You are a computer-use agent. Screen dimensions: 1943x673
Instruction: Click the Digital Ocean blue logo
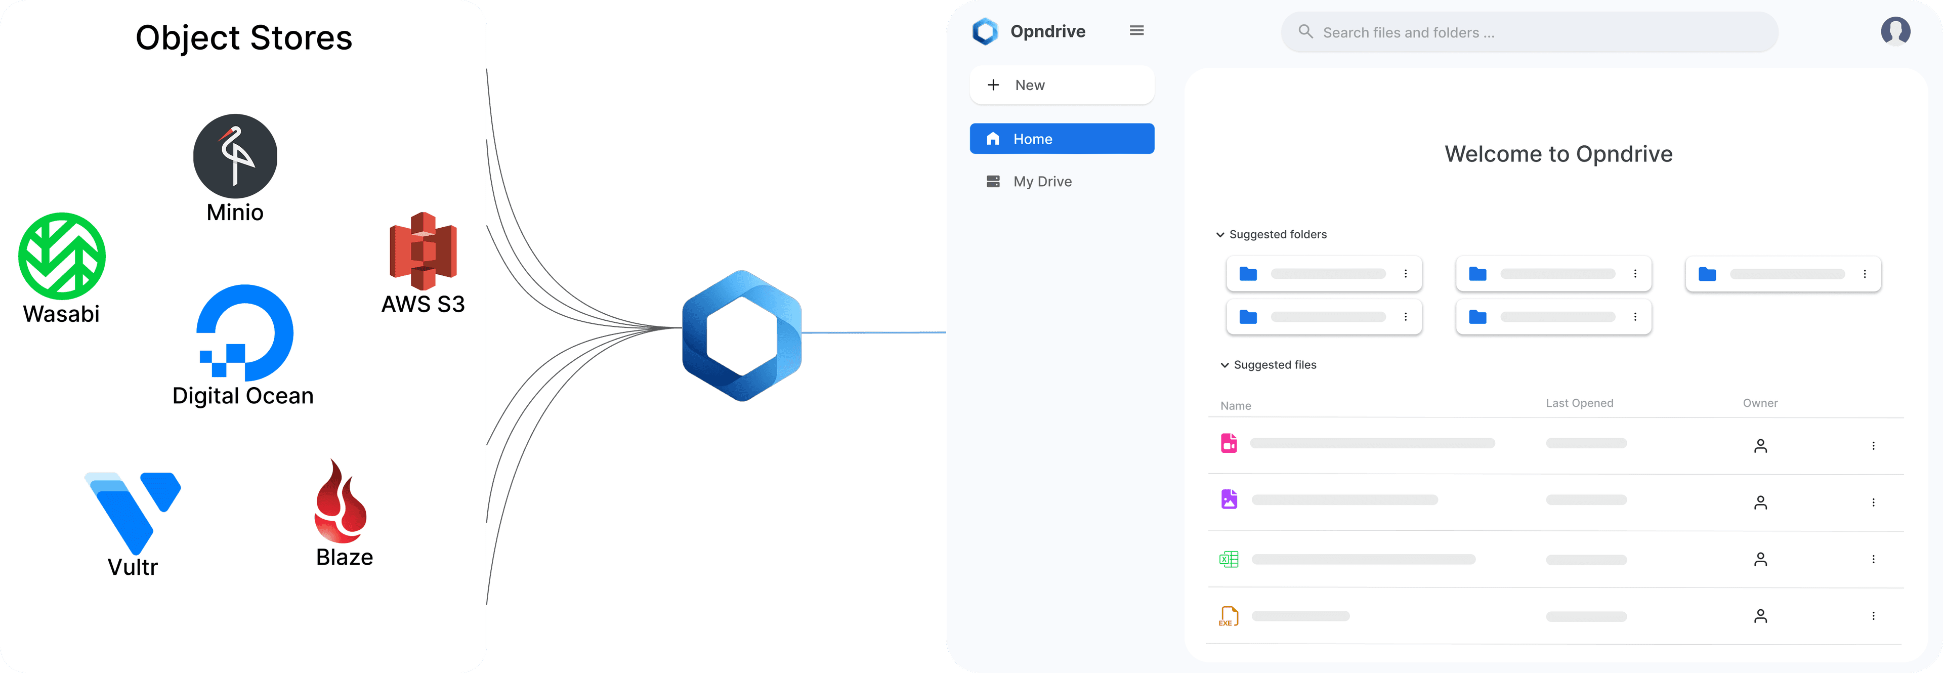pyautogui.click(x=244, y=333)
